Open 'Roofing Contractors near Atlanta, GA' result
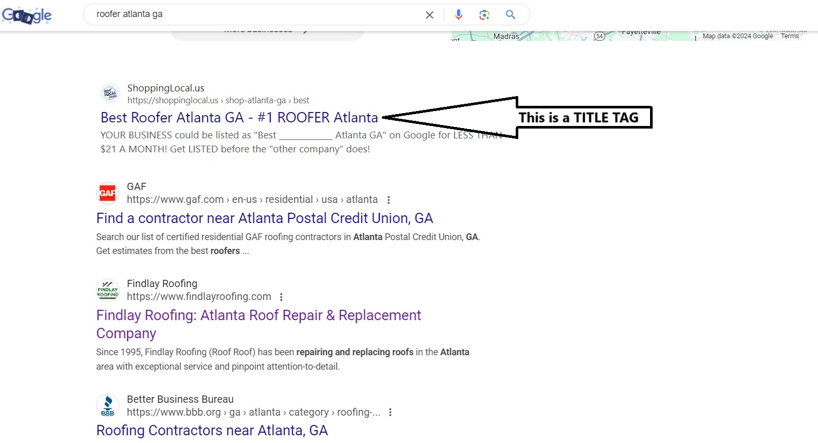 point(212,431)
